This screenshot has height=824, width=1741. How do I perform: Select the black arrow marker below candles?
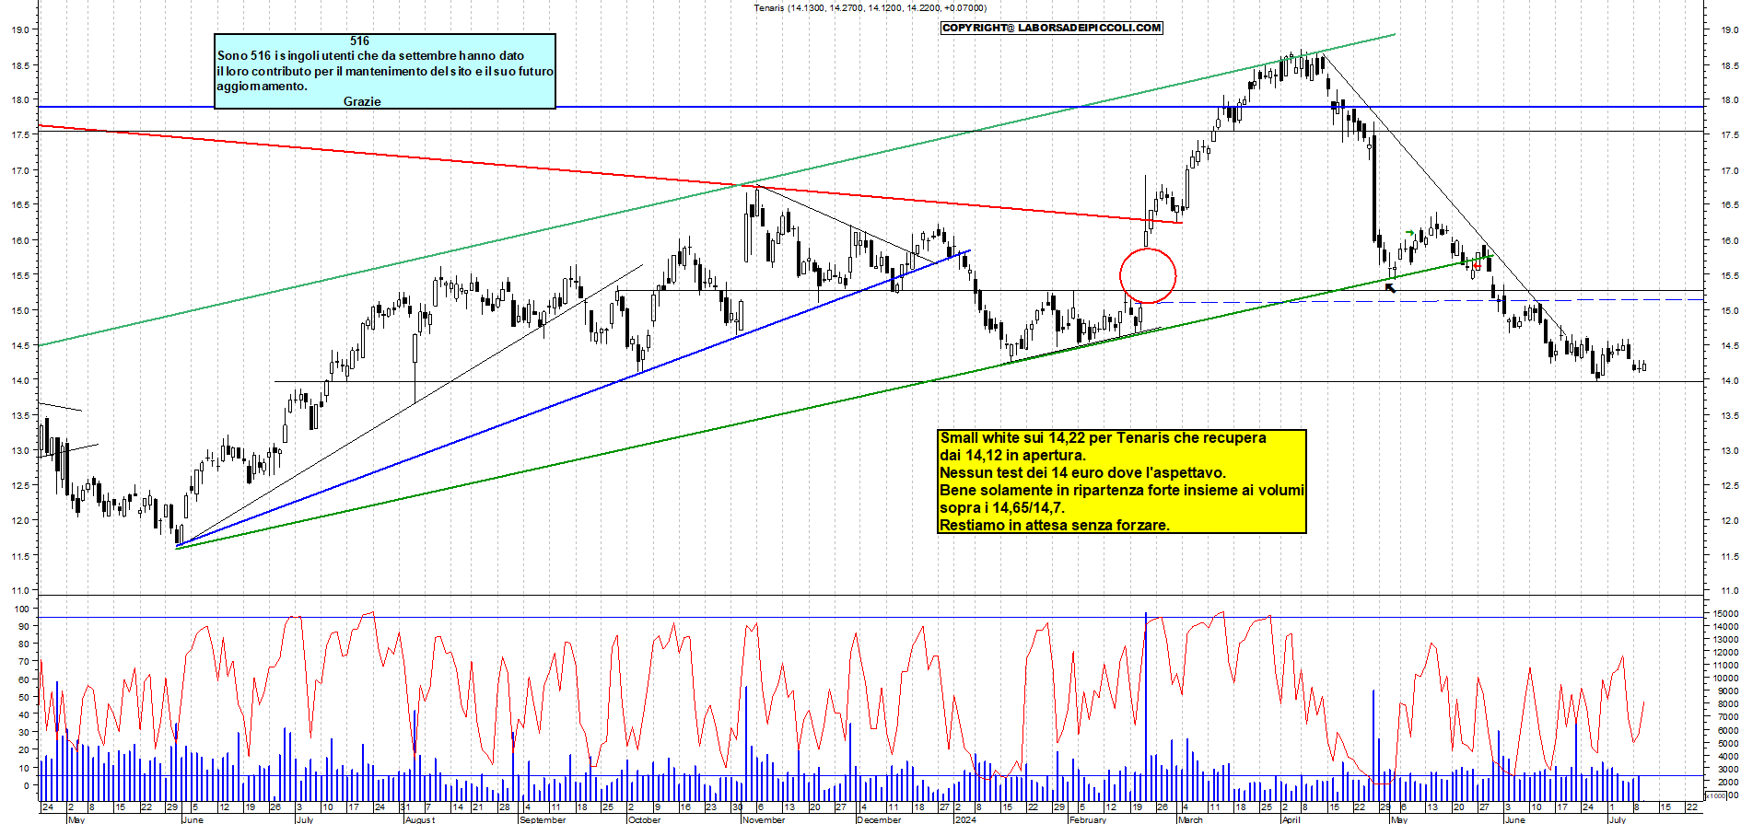click(x=1390, y=288)
